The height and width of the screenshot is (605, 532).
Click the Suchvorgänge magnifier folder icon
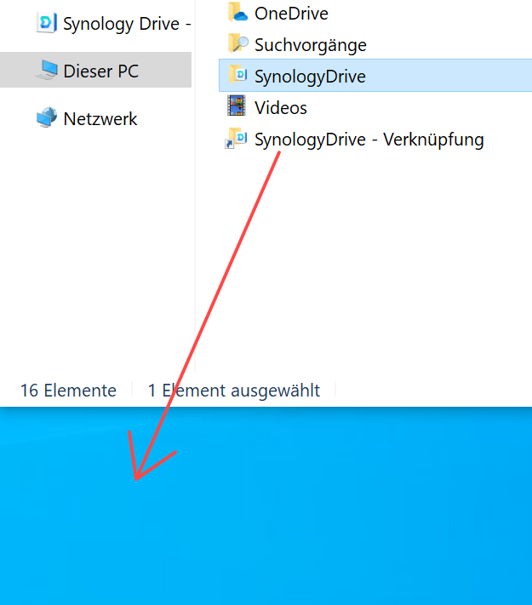237,44
